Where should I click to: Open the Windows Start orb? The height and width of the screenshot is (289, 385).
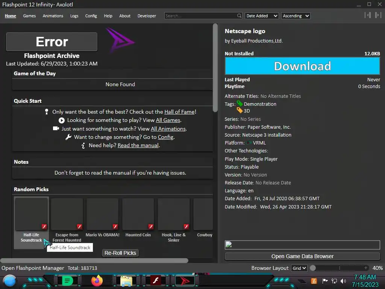[9, 281]
